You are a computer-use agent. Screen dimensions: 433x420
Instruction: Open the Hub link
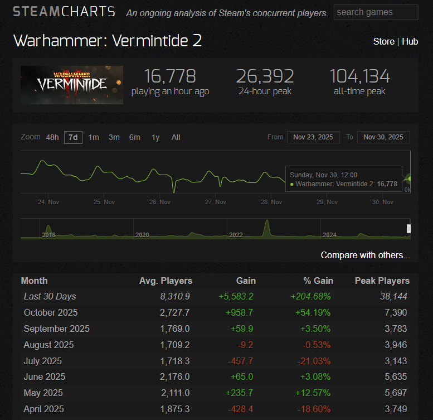pyautogui.click(x=410, y=41)
